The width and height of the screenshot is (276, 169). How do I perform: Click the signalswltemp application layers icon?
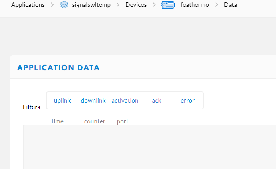64,5
